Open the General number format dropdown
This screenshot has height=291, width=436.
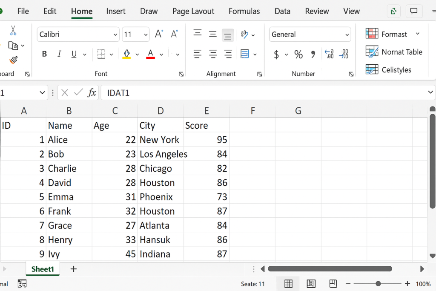[347, 35]
